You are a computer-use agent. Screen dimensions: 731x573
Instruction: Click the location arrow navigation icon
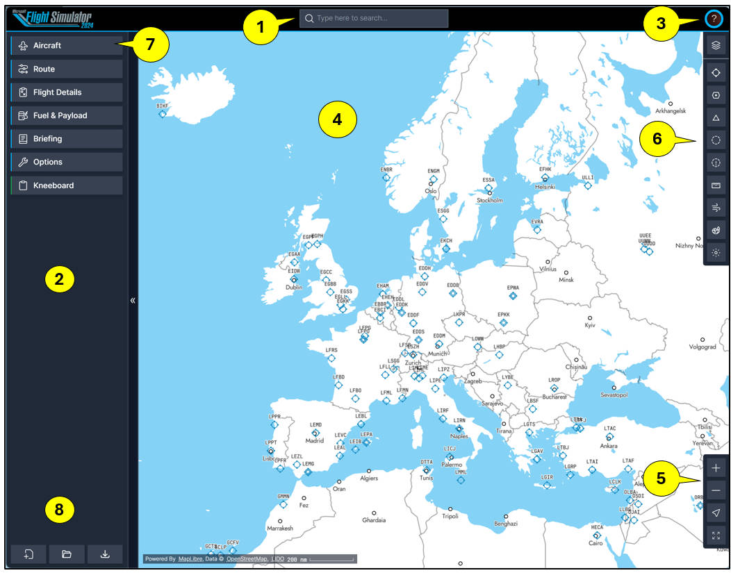716,514
